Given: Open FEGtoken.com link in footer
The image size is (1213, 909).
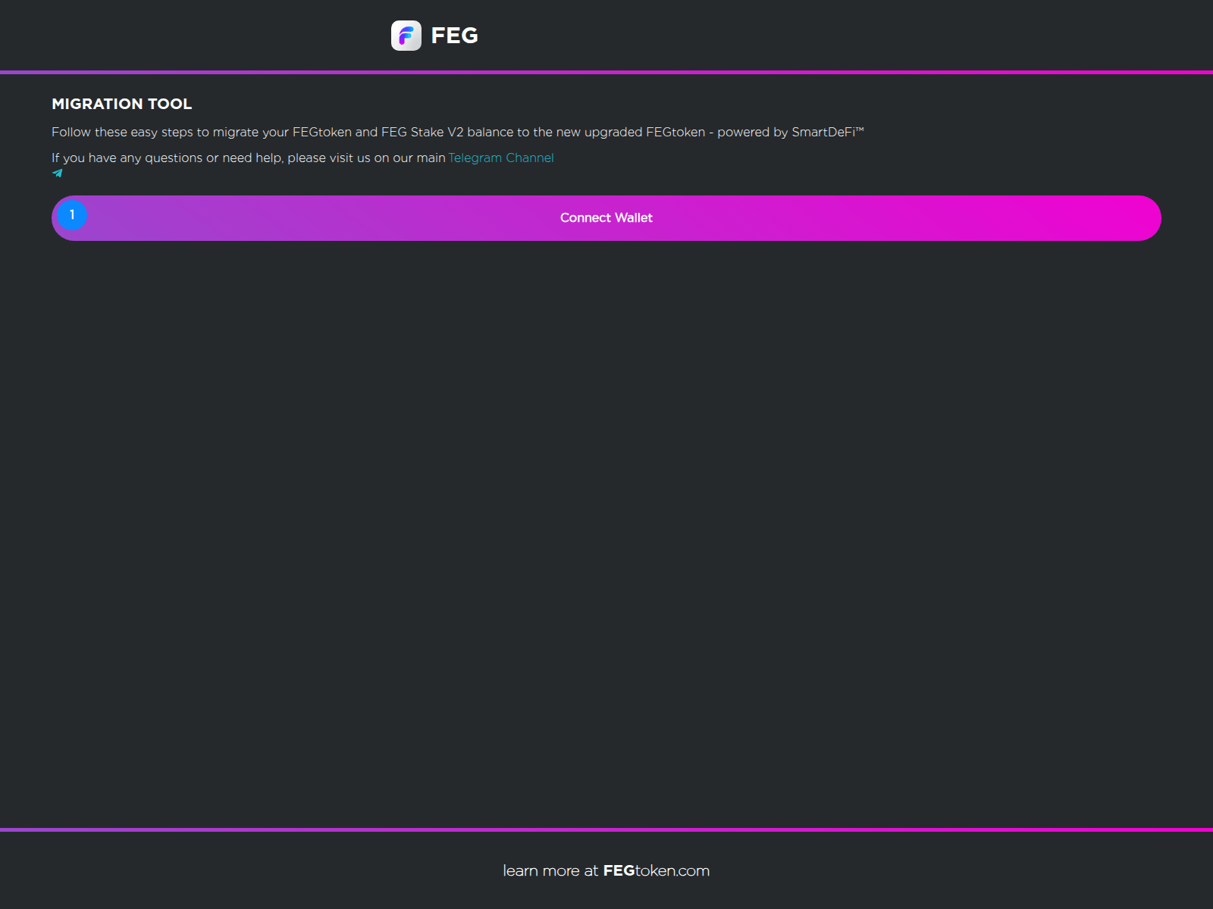Looking at the screenshot, I should (x=657, y=871).
